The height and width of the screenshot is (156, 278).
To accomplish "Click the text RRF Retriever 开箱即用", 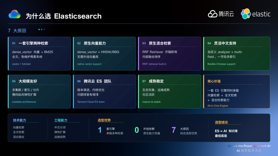I will click(x=160, y=52).
